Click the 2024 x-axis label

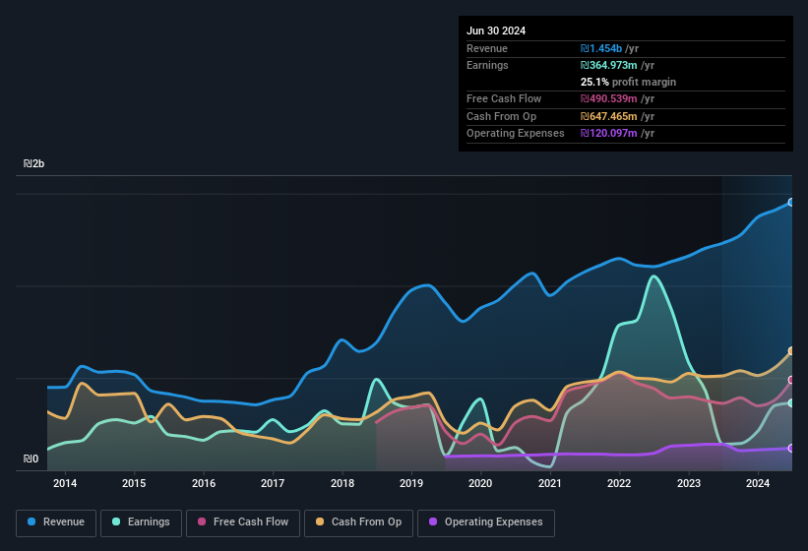(758, 483)
